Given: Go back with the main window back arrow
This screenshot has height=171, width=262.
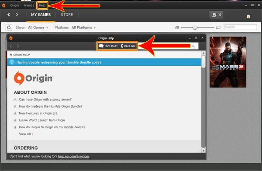Looking at the screenshot, I should pos(9,15).
